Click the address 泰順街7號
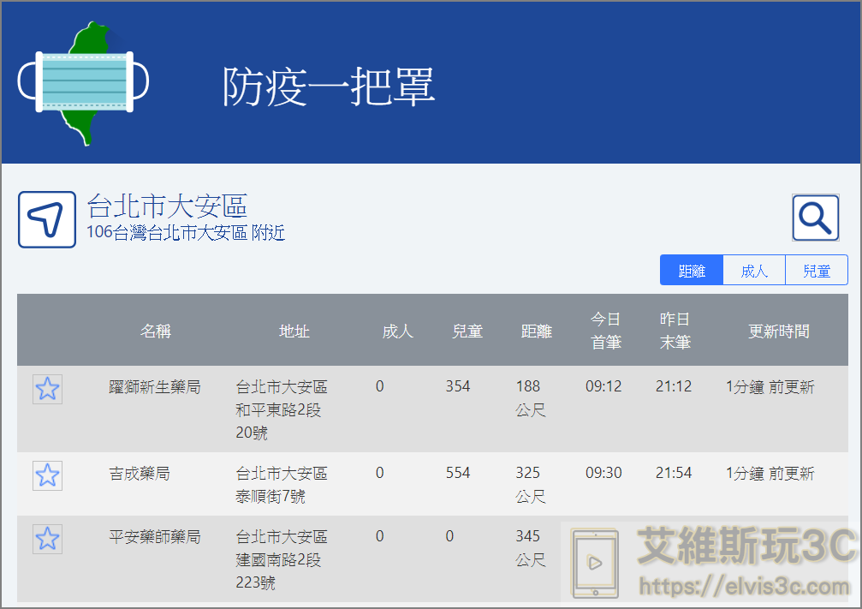This screenshot has height=609, width=862. click(x=270, y=496)
